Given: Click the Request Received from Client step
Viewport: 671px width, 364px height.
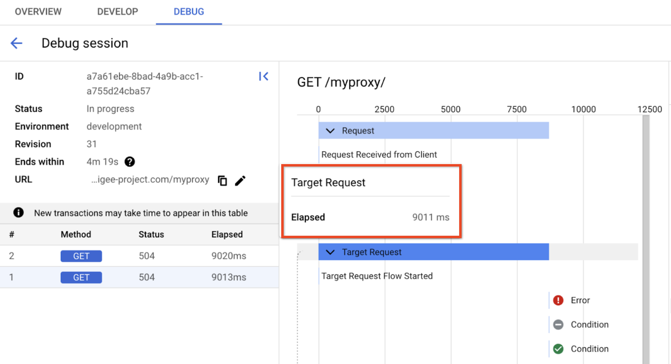Looking at the screenshot, I should (x=379, y=155).
